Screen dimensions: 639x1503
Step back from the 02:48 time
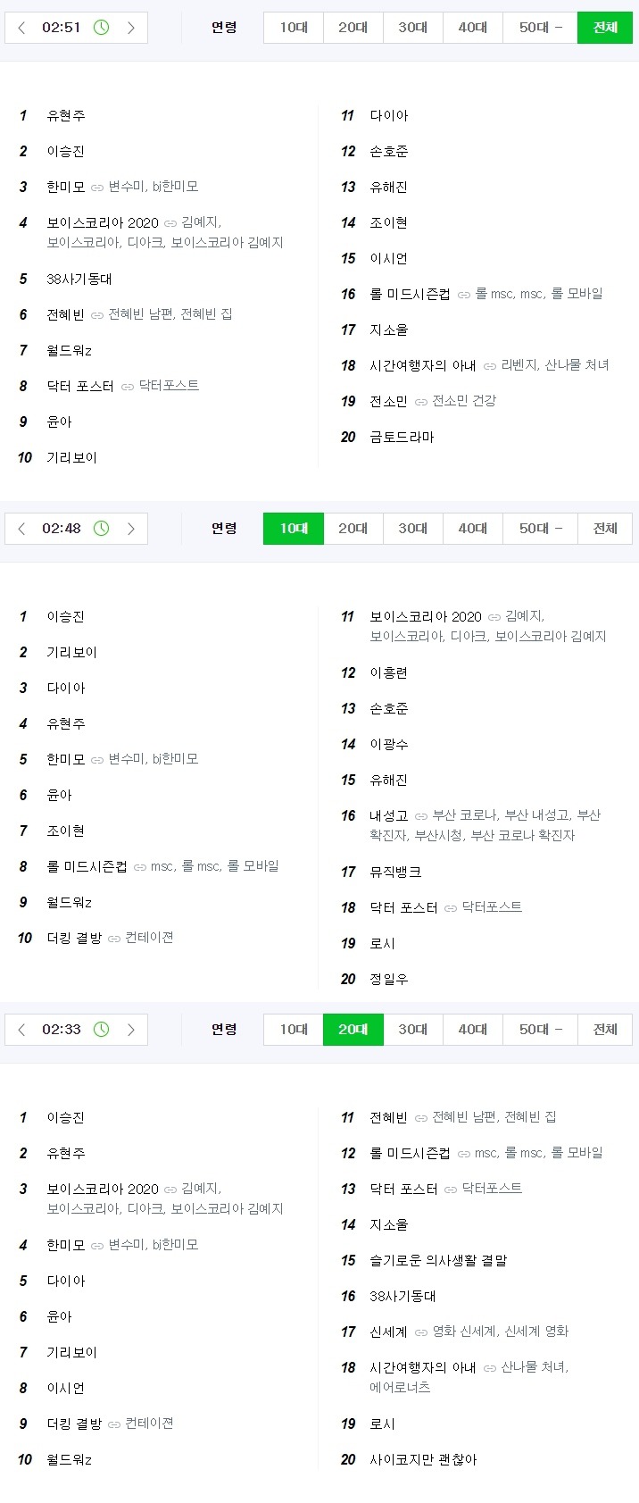(22, 529)
